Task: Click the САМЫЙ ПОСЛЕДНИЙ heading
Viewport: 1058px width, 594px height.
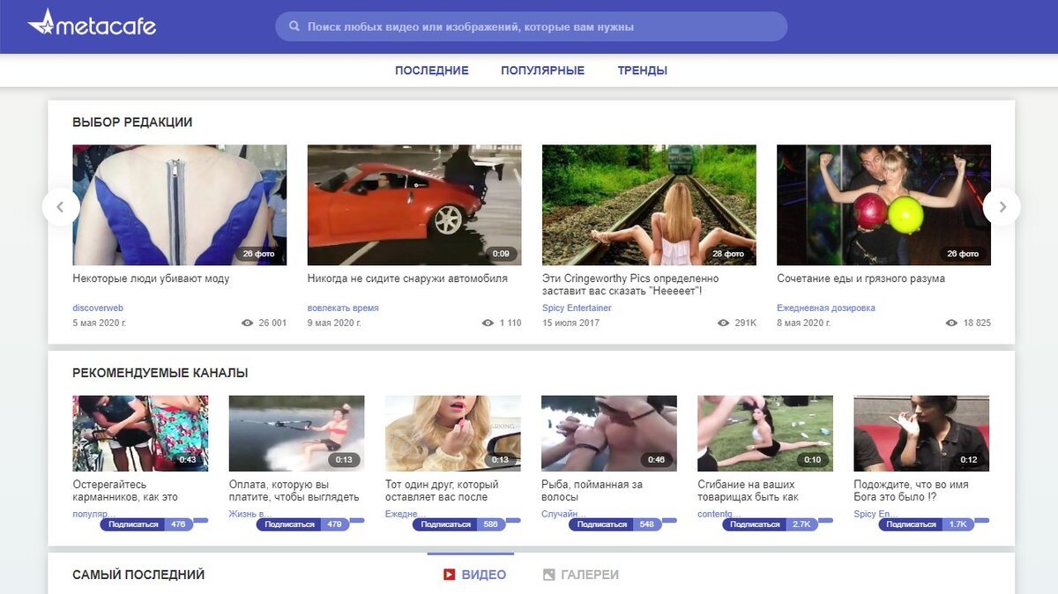Action: pos(138,575)
